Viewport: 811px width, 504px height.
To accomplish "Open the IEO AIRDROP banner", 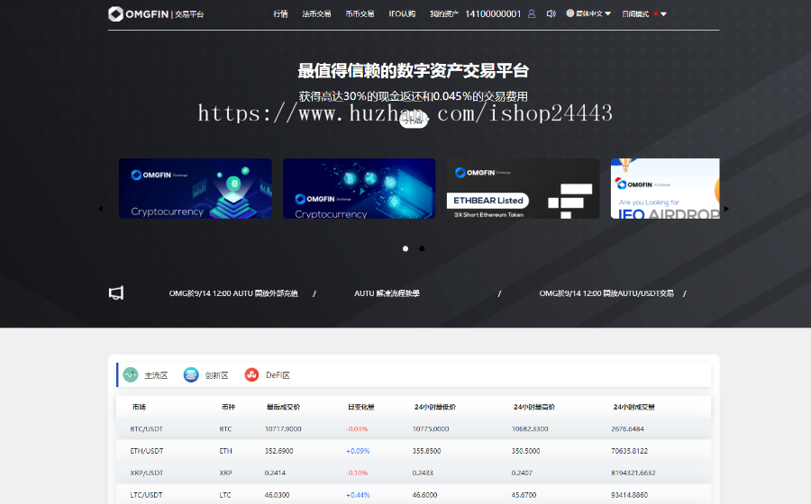I will coord(665,188).
